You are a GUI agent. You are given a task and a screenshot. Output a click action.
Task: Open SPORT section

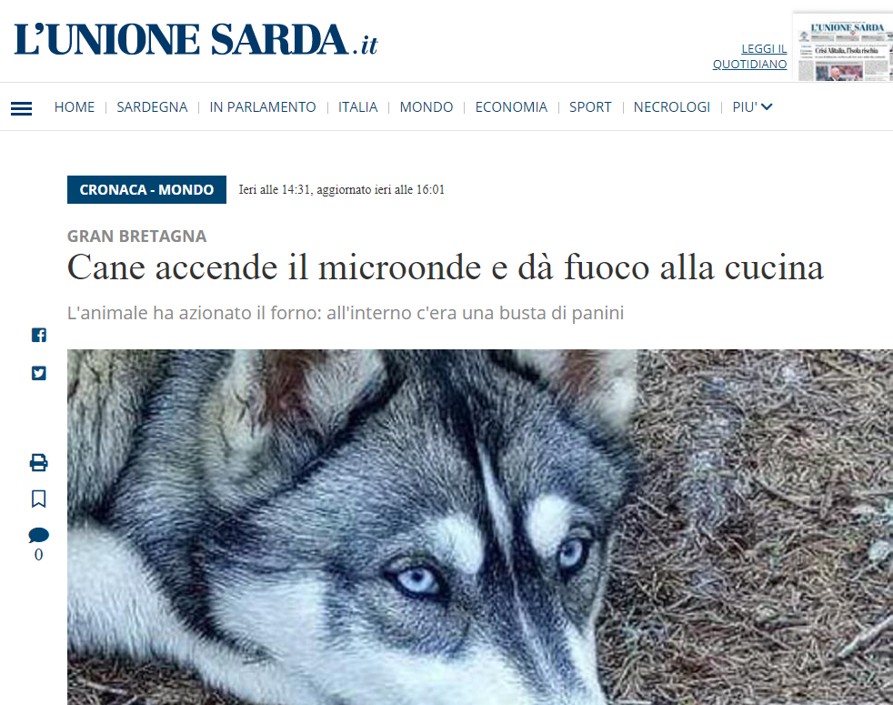(590, 107)
